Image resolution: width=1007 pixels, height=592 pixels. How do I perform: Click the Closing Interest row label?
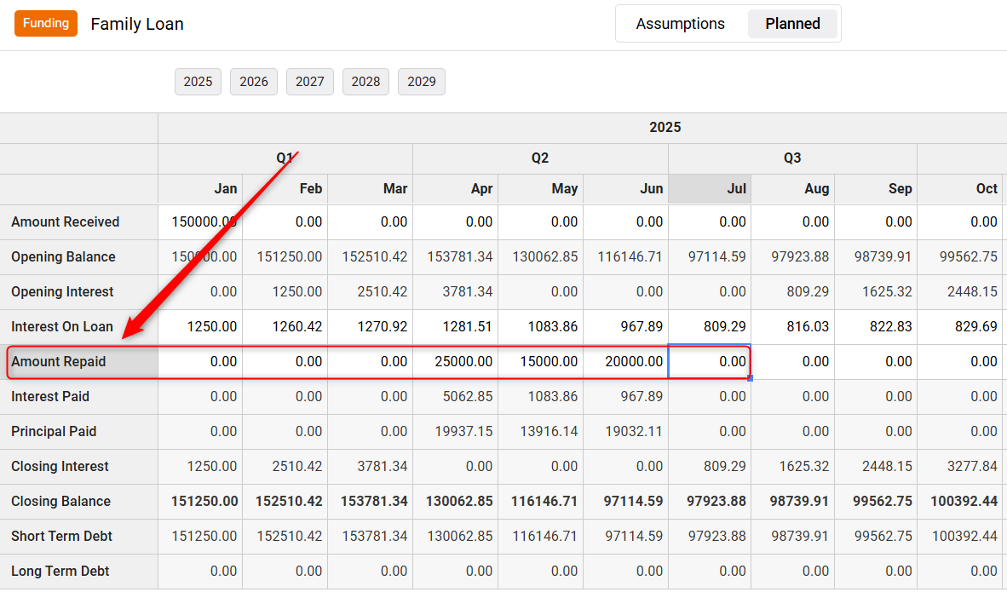pyautogui.click(x=60, y=467)
